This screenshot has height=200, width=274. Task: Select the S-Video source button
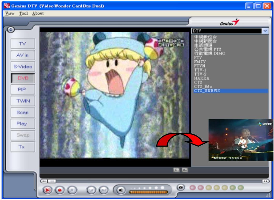pyautogui.click(x=23, y=66)
